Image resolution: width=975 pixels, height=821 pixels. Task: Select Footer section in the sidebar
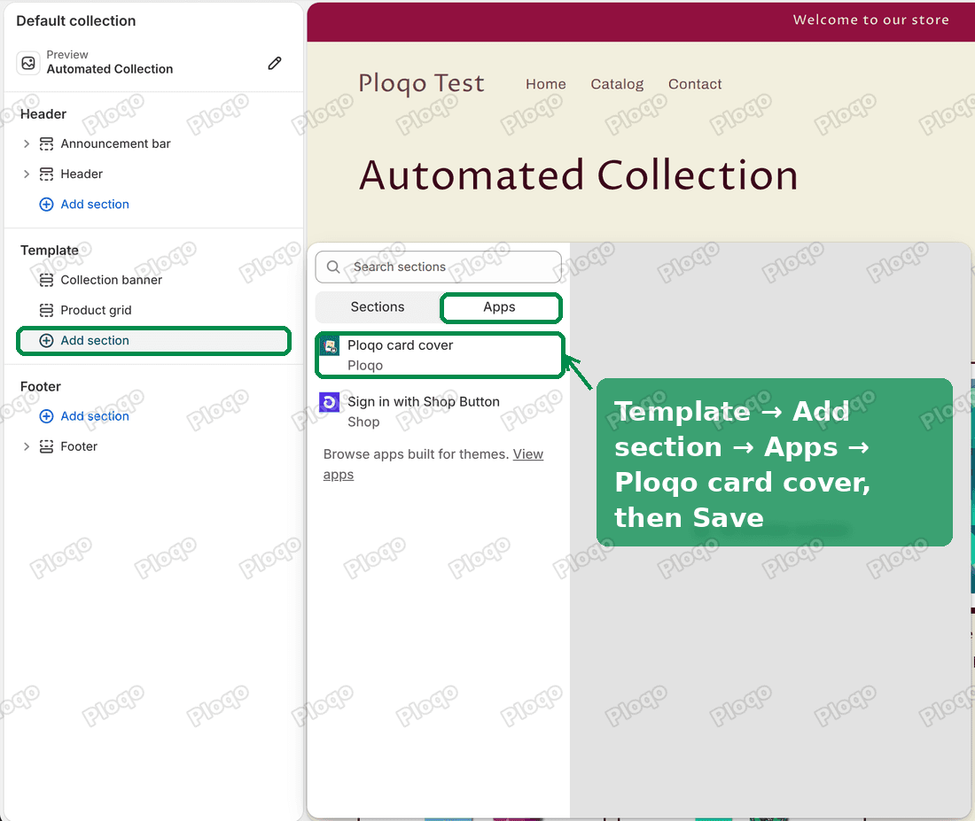pyautogui.click(x=79, y=446)
